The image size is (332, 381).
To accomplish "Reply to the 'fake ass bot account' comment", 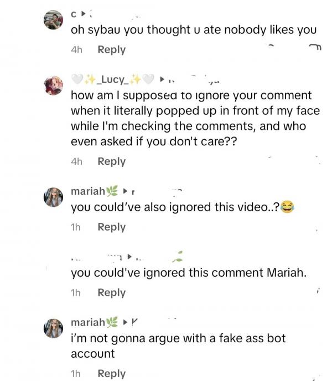I will click(x=111, y=374).
